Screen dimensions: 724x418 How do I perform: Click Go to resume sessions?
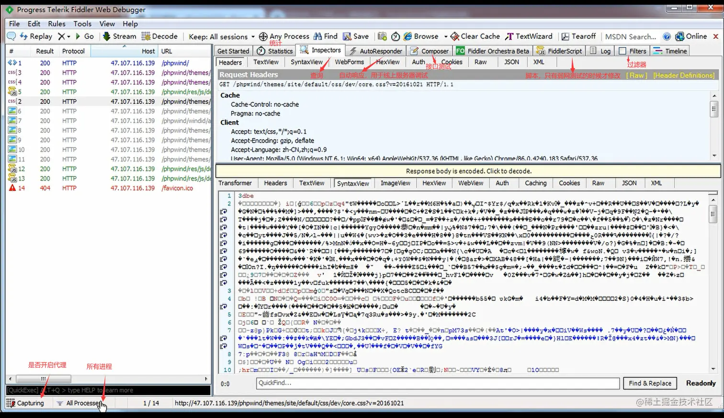[x=85, y=36]
